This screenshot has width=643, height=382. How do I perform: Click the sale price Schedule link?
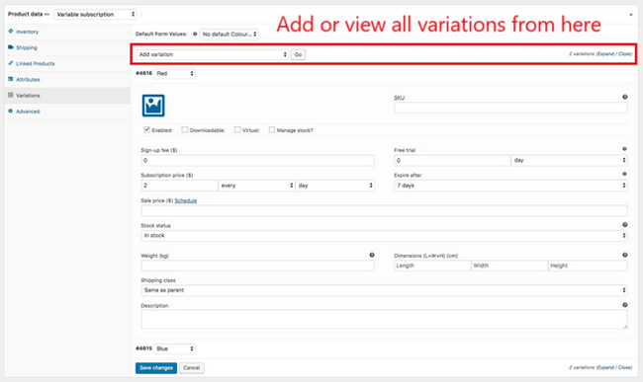click(x=186, y=200)
